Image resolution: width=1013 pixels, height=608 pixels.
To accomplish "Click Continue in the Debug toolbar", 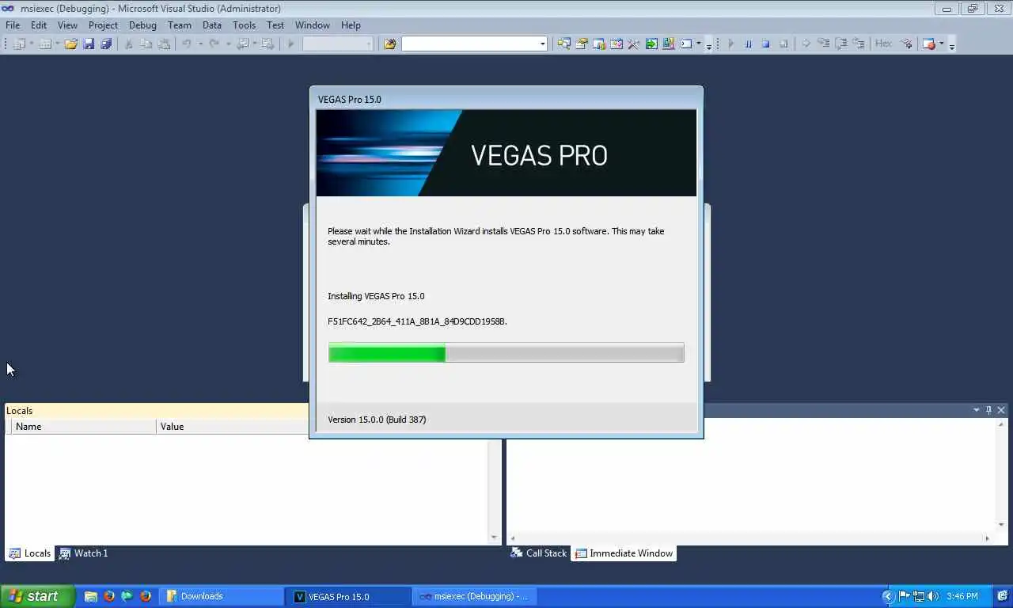I will [x=731, y=44].
